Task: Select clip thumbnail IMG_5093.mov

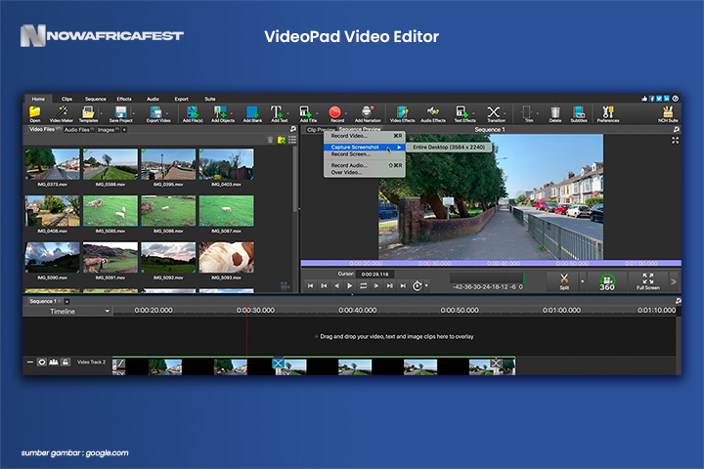Action: (x=226, y=258)
